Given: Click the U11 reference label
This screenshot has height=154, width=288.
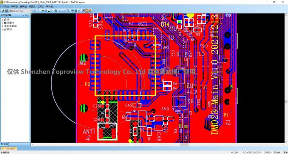Looking at the screenshot, I should [173, 29].
